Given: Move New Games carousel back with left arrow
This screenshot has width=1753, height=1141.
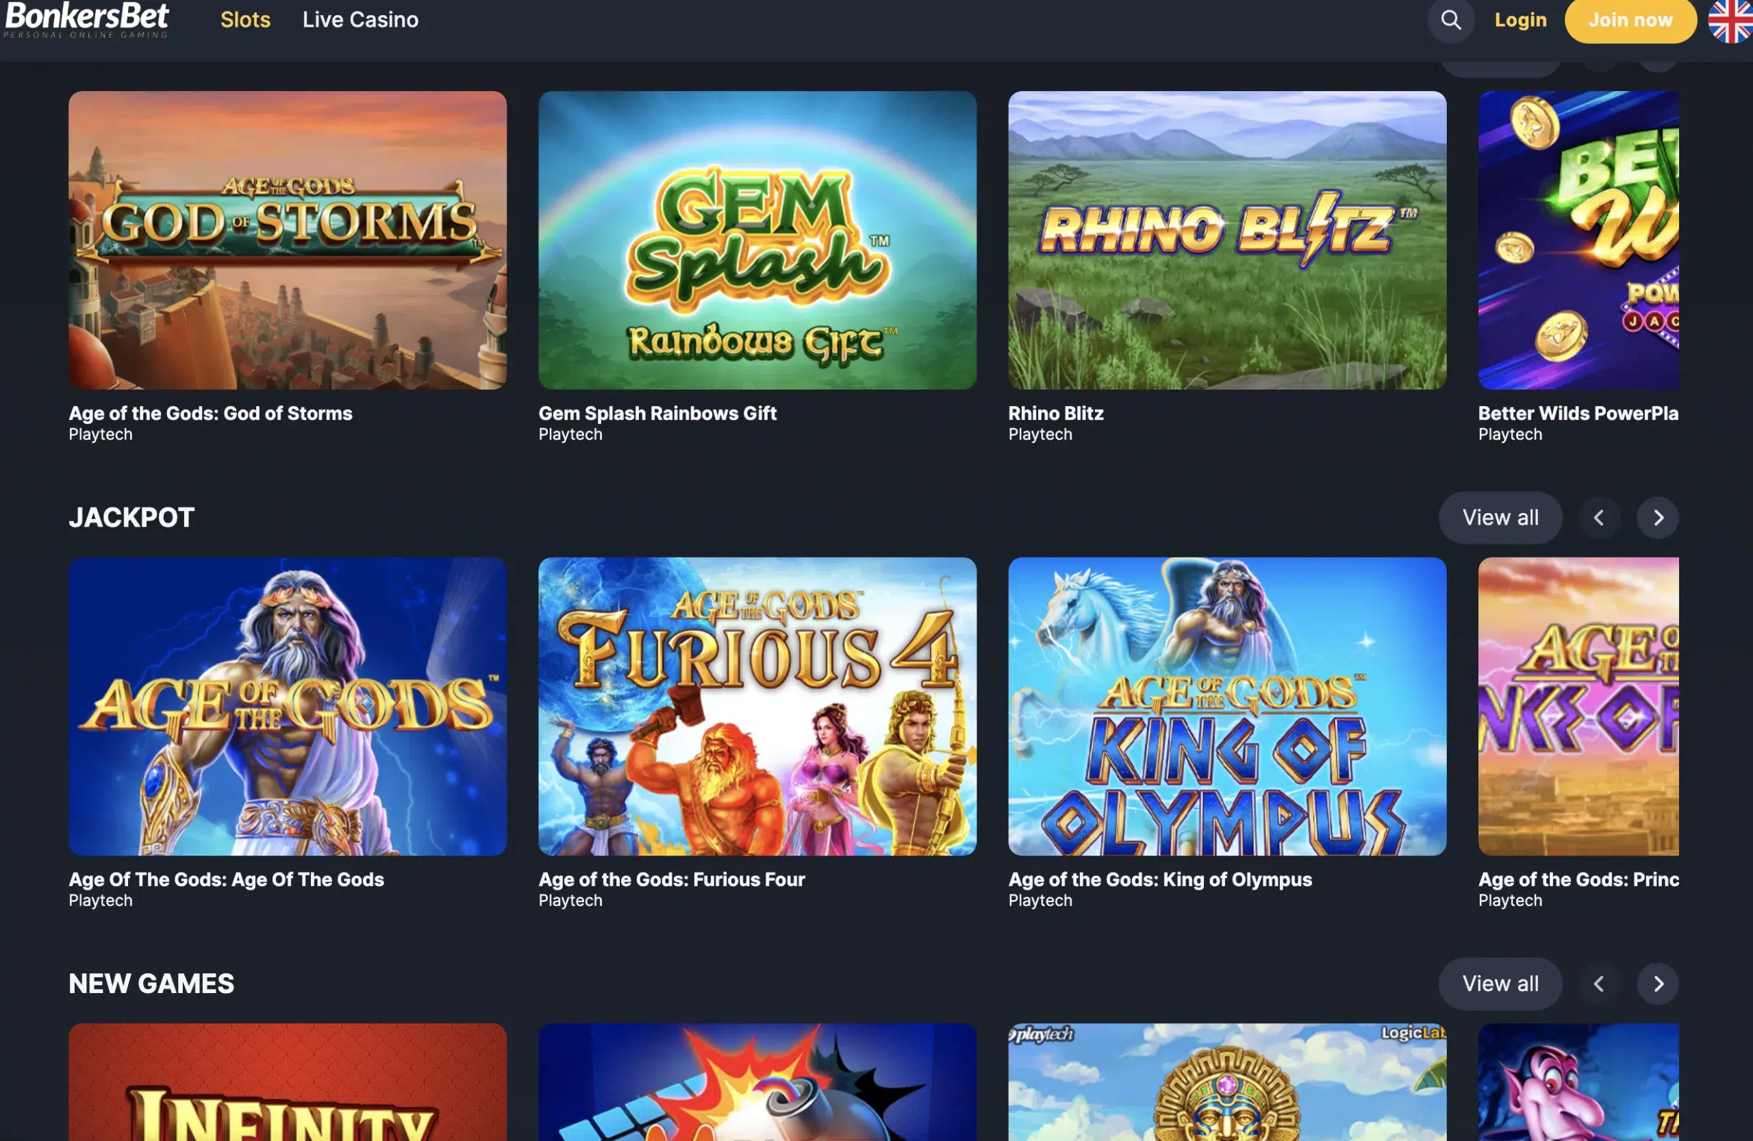Looking at the screenshot, I should (x=1598, y=984).
